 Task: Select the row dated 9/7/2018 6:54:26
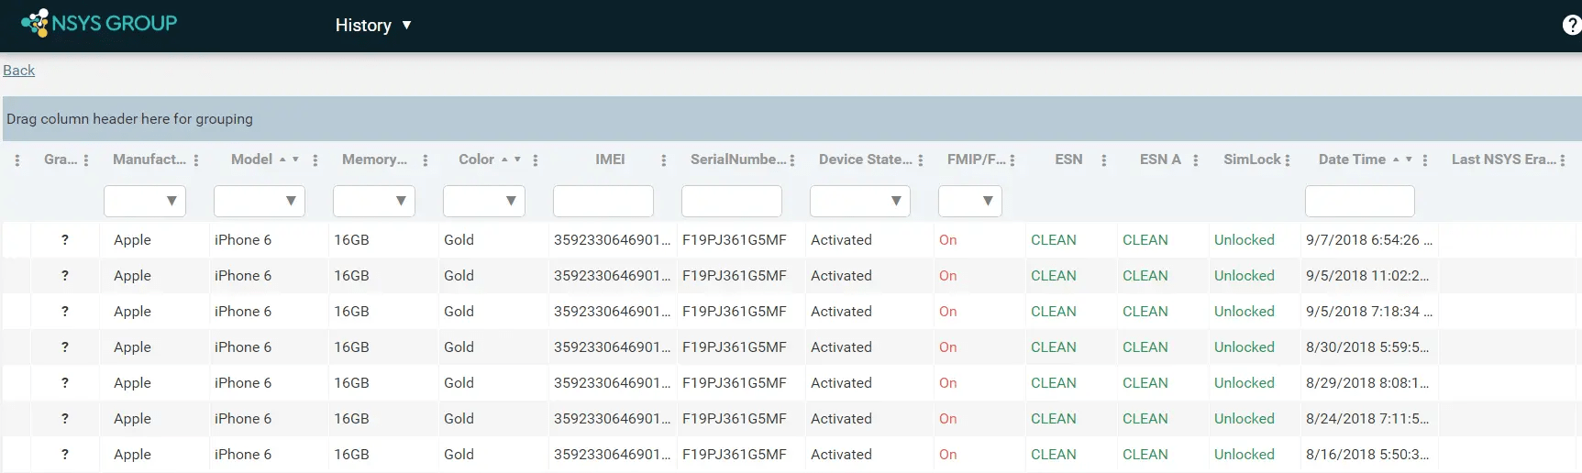tap(792, 240)
